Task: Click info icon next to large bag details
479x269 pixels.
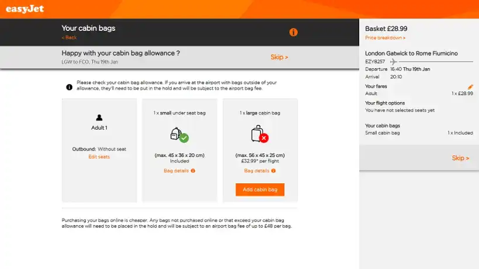Action: tap(273, 171)
